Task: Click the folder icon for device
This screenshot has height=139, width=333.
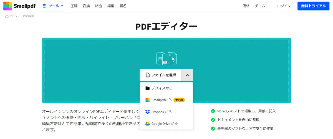Action: tap(148, 88)
